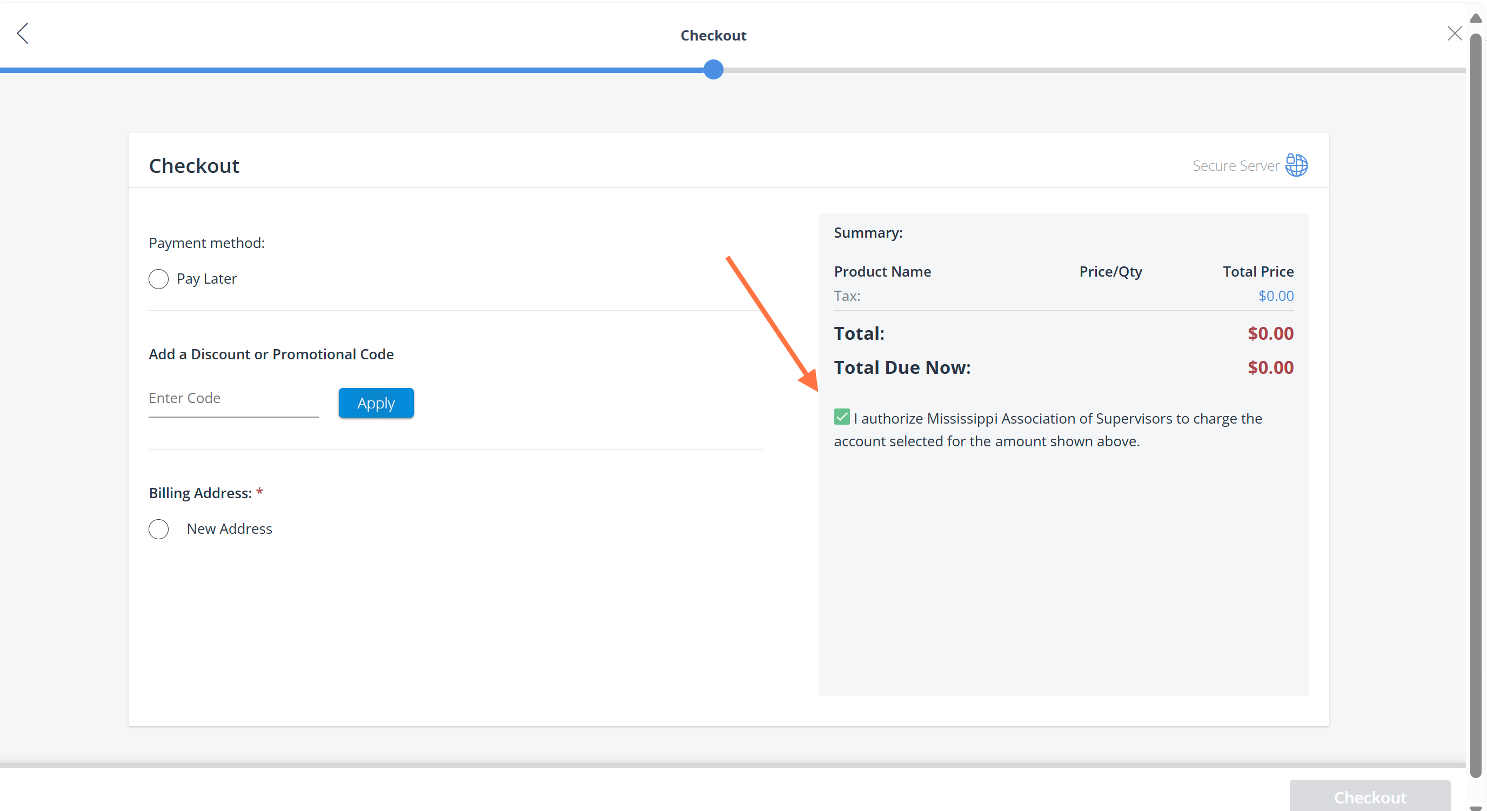This screenshot has height=811, width=1487.
Task: Click the Enter Code input field
Action: coord(233,398)
